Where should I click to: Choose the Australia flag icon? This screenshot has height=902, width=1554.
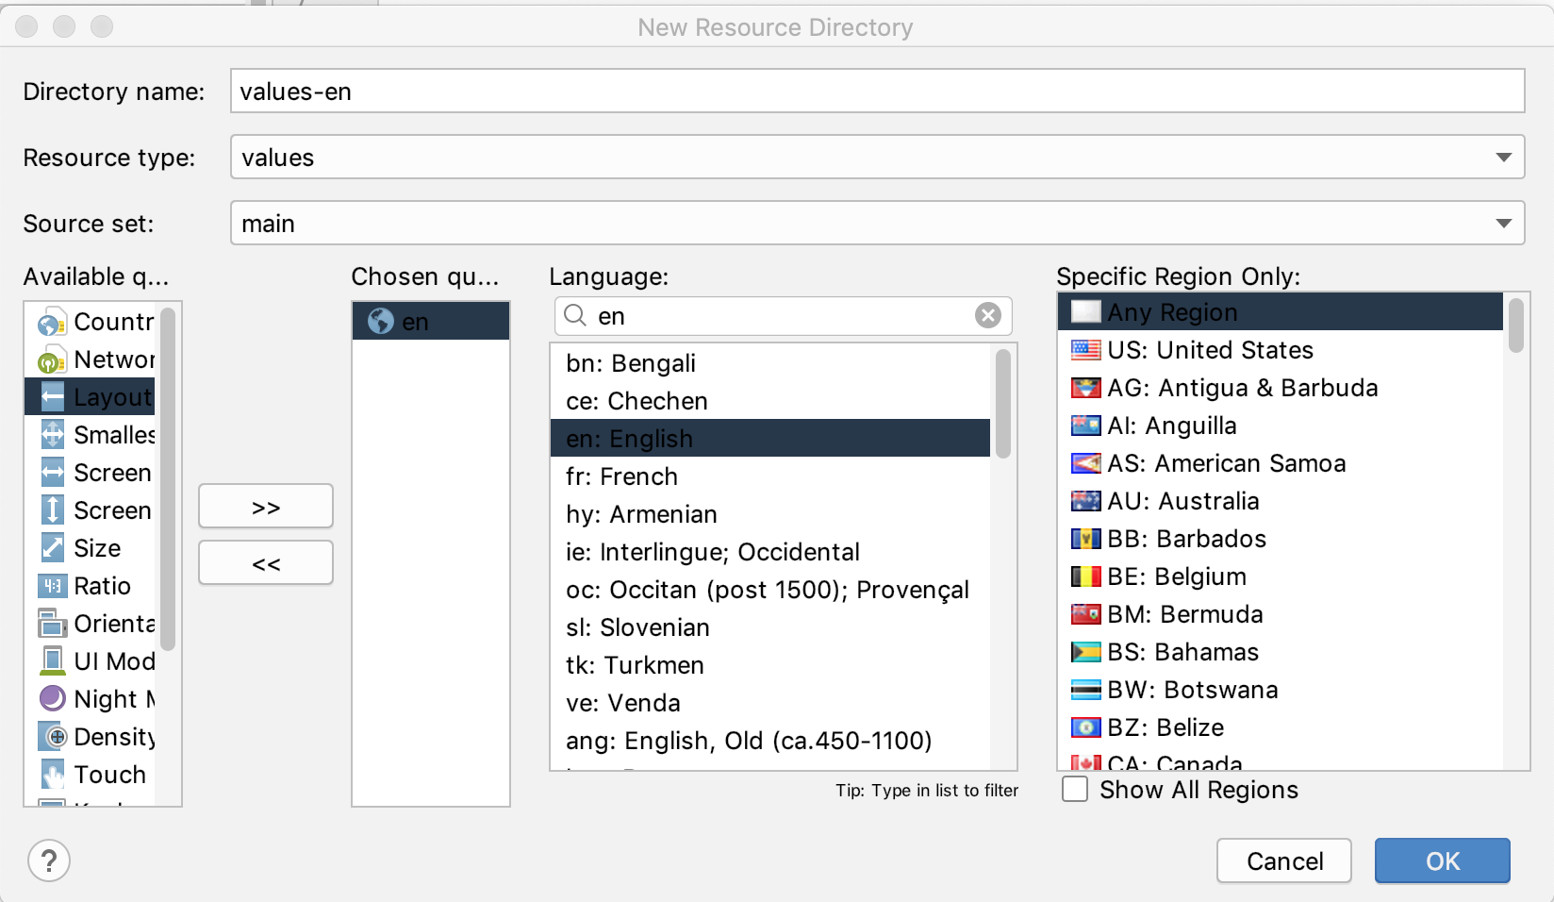pos(1086,501)
